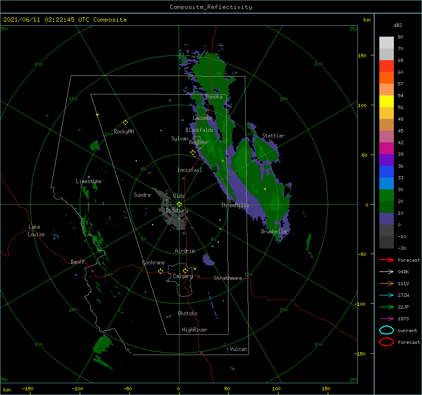The image size is (422, 395).
Task: Click the RedDeer city label
Action: (199, 142)
